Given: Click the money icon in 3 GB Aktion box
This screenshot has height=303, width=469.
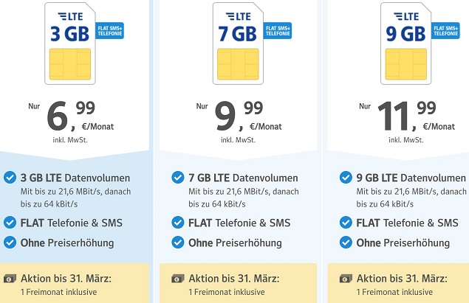Looking at the screenshot, I should 10,279.
